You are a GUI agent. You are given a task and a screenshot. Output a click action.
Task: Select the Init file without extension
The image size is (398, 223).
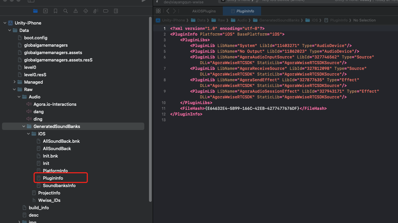click(46, 163)
